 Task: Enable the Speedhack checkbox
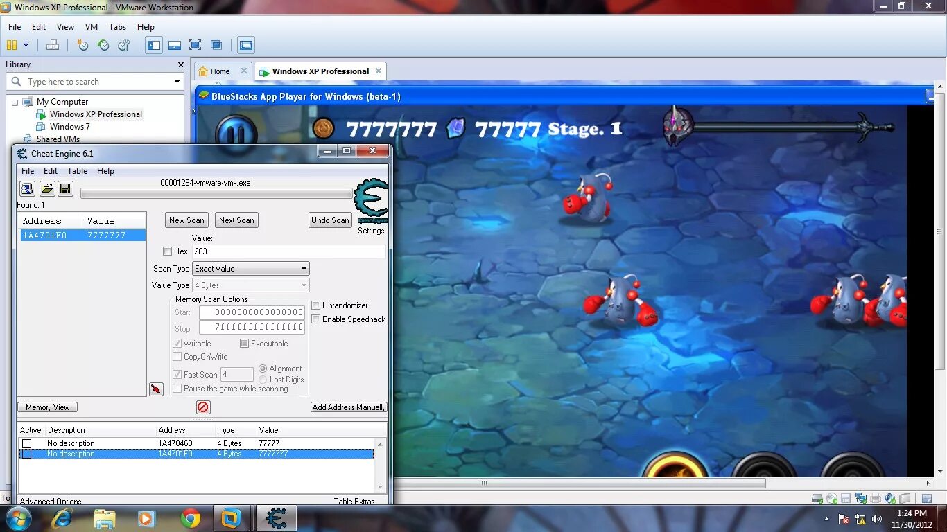click(316, 319)
